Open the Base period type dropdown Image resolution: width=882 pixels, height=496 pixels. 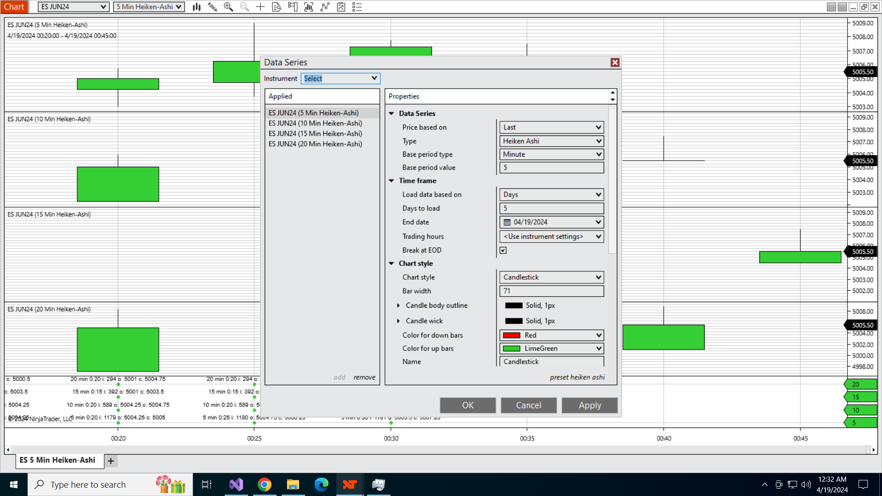(x=551, y=154)
